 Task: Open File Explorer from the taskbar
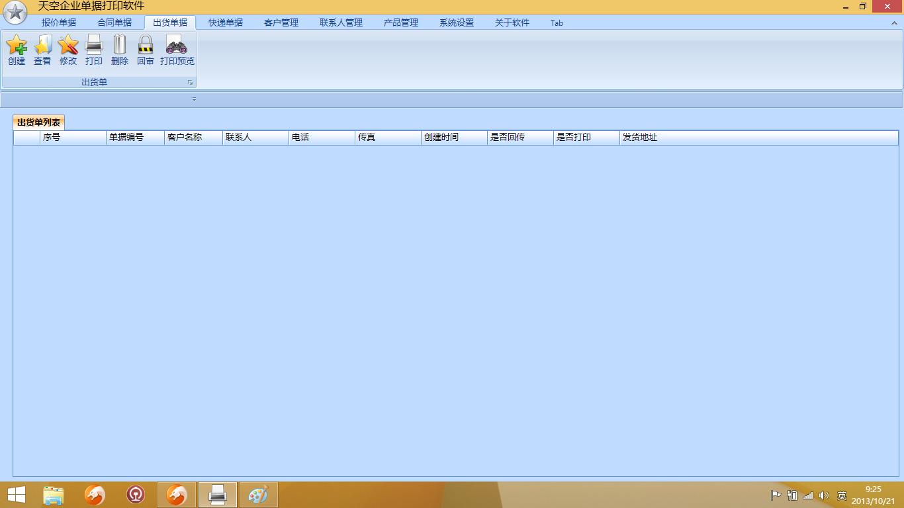pos(54,495)
